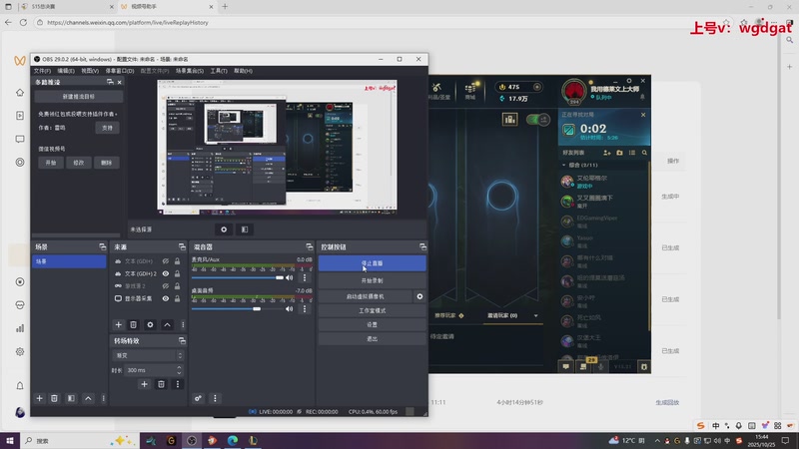Open the 帮助(H) menu
Screen dimensions: 799x449
(243, 71)
